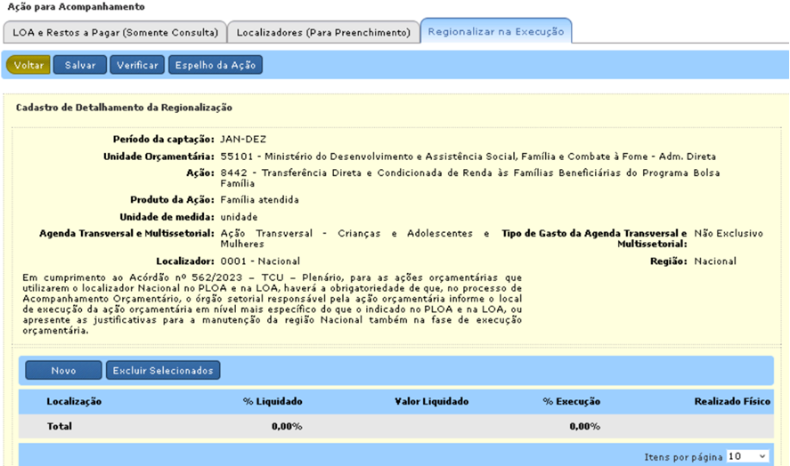Open the LOA e Restos a Pagar tab

tap(115, 33)
